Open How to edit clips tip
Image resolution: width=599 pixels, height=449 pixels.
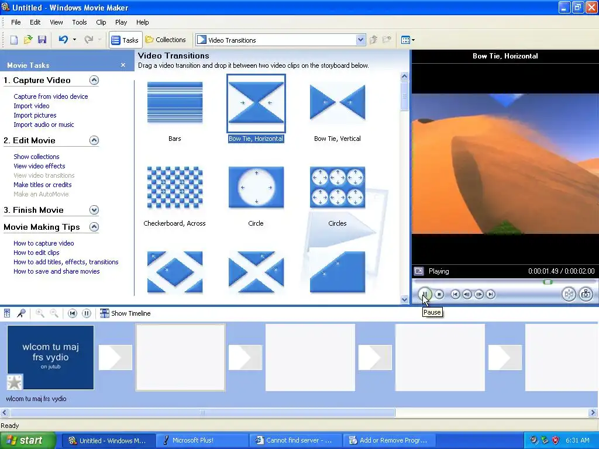tap(36, 253)
